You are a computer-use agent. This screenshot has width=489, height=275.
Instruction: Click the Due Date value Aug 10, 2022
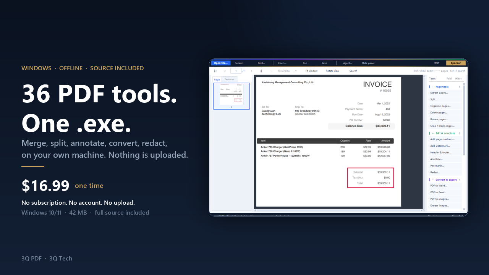click(382, 115)
